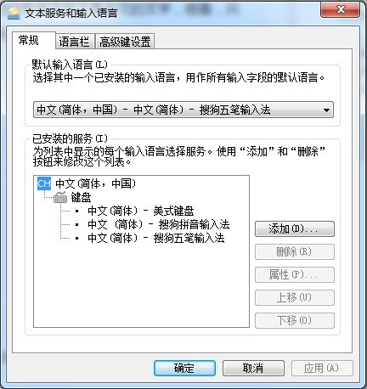This screenshot has width=367, height=389.
Task: Click the 应用(A) button
Action: (x=322, y=368)
